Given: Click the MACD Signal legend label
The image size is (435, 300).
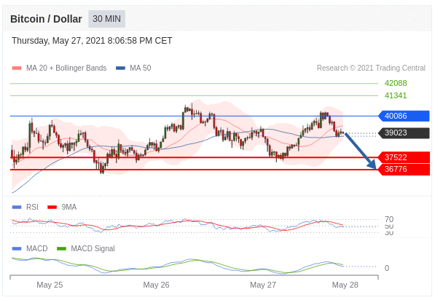Looking at the screenshot, I should [93, 248].
